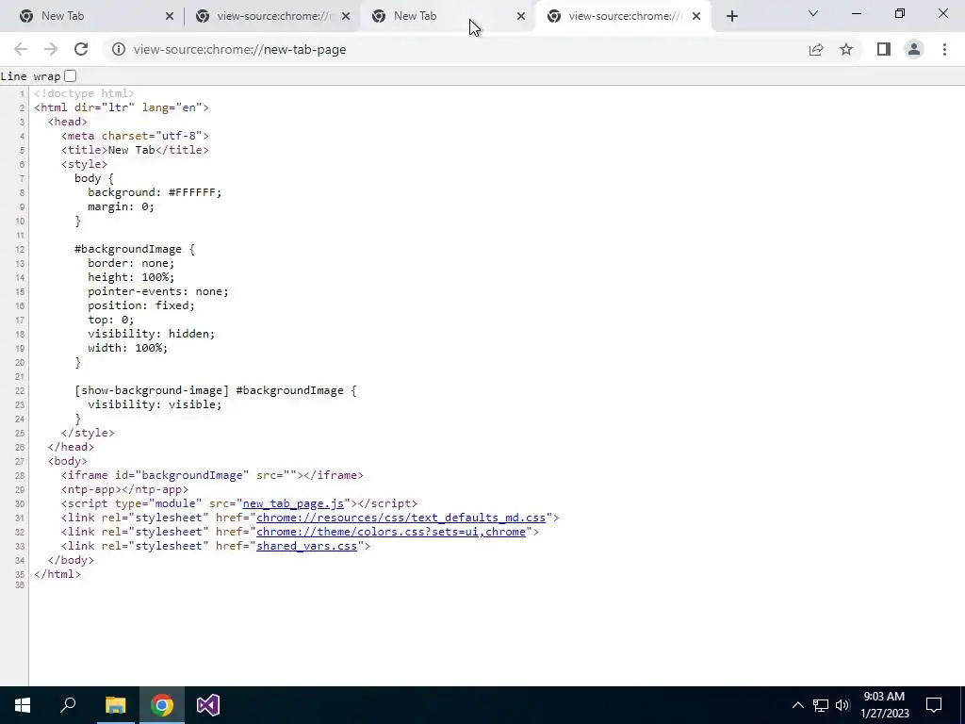
Task: Click the browser Back arrow
Action: [x=21, y=49]
